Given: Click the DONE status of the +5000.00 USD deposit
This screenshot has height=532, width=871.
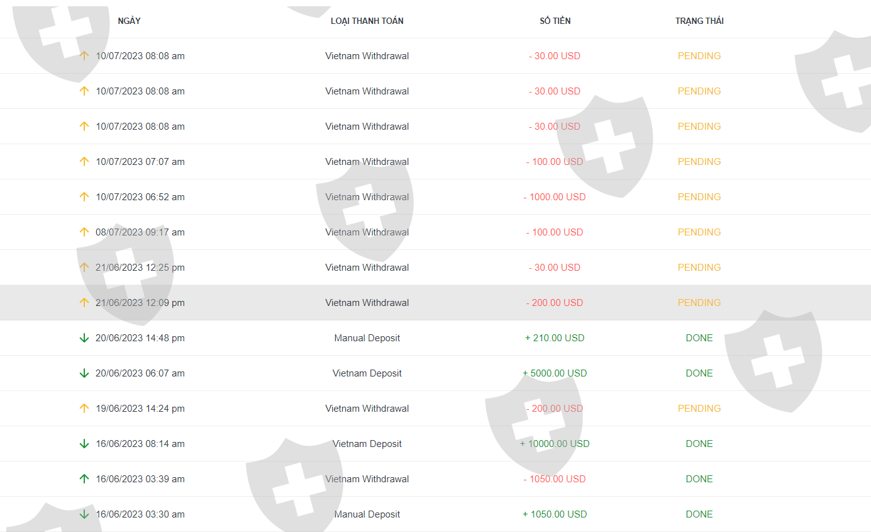Looking at the screenshot, I should (x=699, y=373).
